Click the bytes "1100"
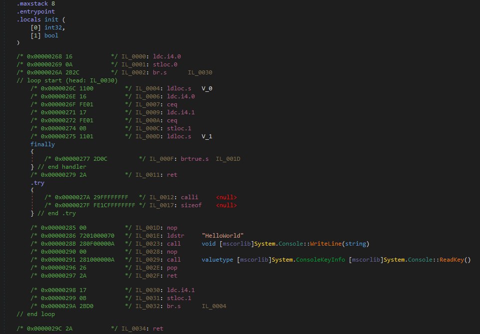Screen dimensions: 480x334 coord(86,88)
